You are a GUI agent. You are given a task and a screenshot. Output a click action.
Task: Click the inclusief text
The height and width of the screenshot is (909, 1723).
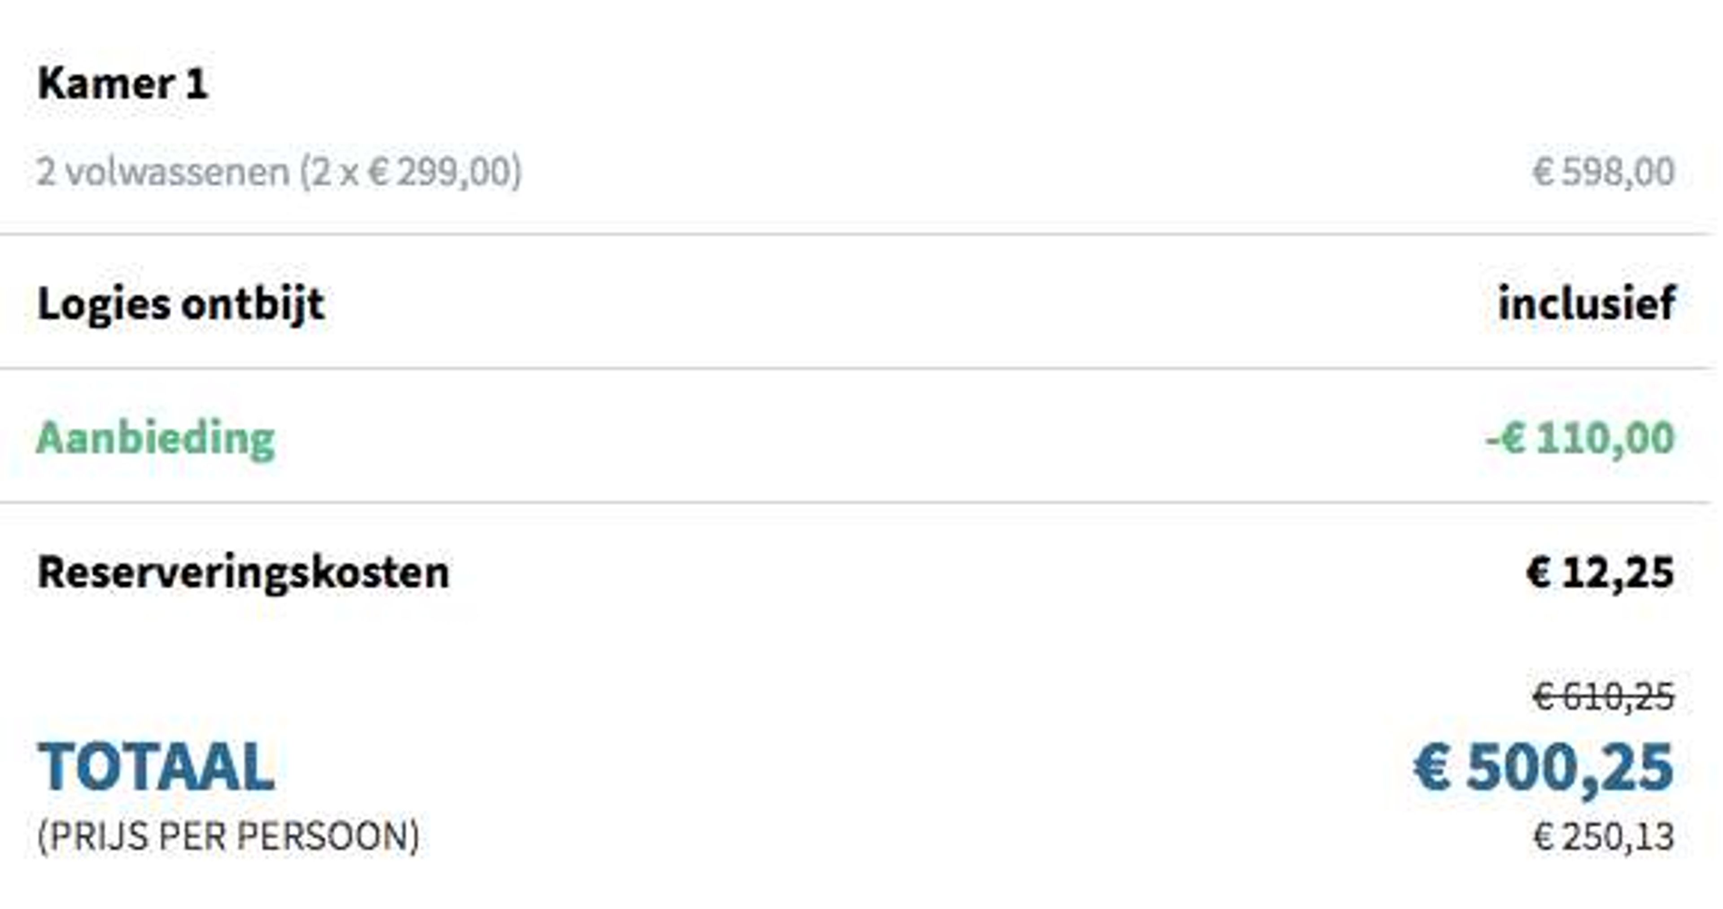[x=1587, y=303]
